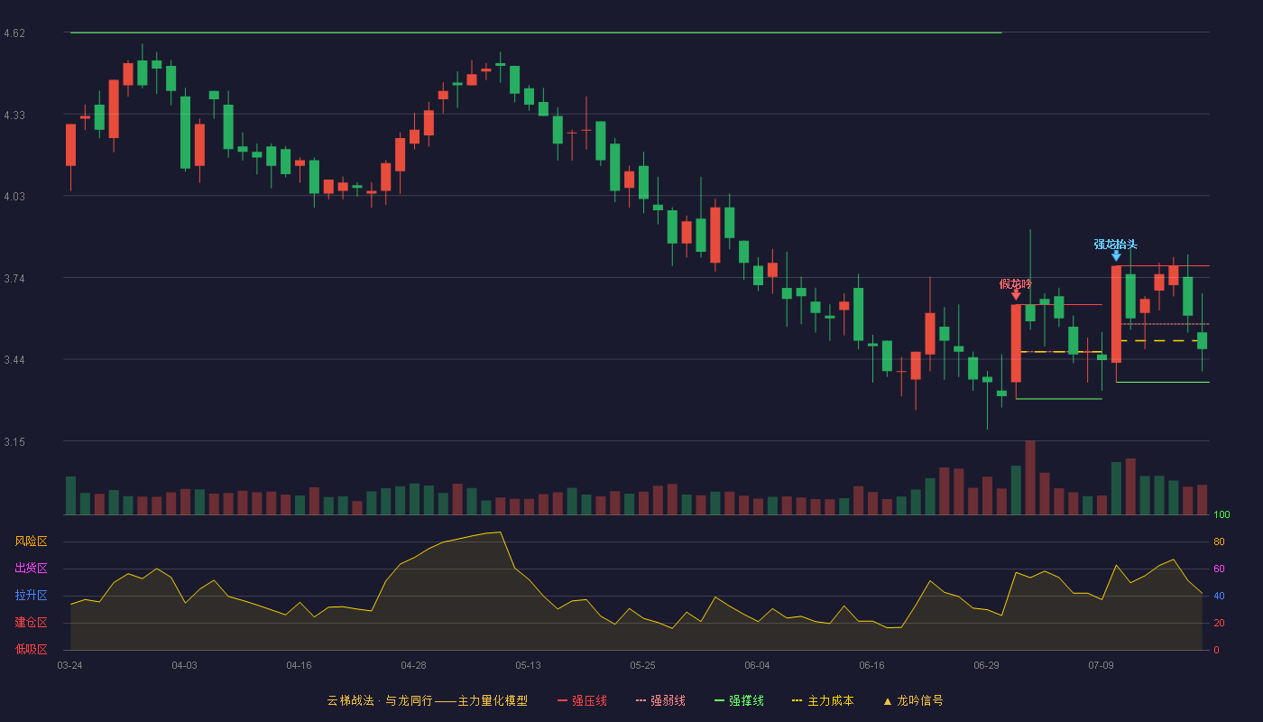Click the 假龙吟 signal text label
The height and width of the screenshot is (722, 1263).
(1016, 283)
